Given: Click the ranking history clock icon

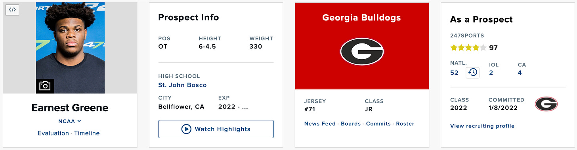Looking at the screenshot, I should (472, 73).
